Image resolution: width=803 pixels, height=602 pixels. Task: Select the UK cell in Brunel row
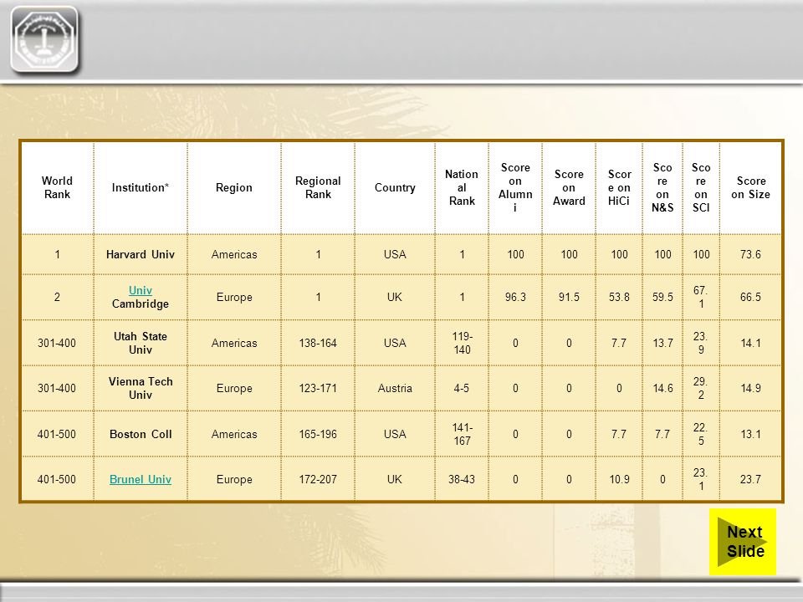tap(395, 479)
